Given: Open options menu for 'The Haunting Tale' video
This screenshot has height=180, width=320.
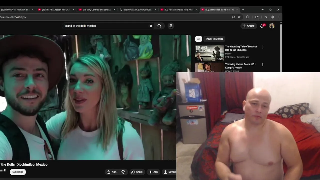Looking at the screenshot, I should (x=262, y=47).
